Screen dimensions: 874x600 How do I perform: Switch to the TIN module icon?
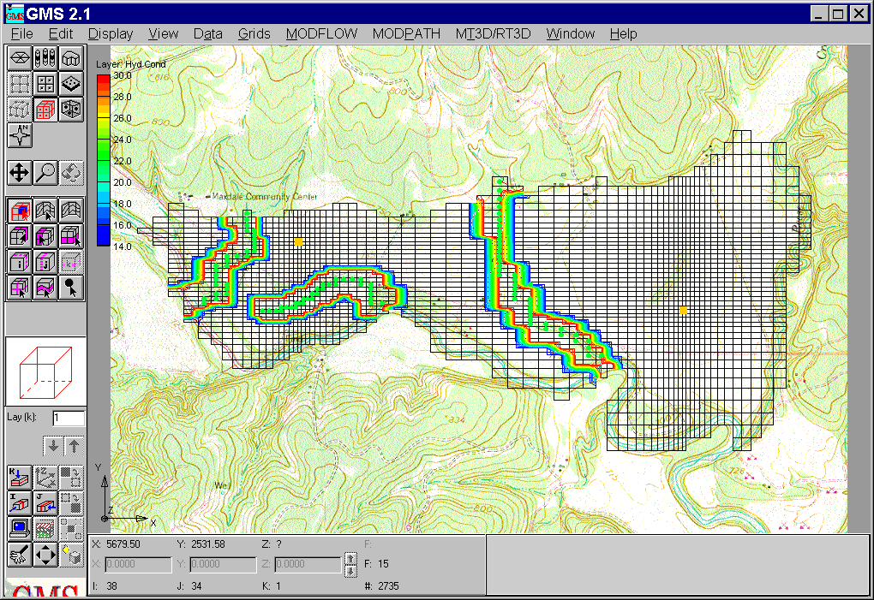[x=20, y=58]
